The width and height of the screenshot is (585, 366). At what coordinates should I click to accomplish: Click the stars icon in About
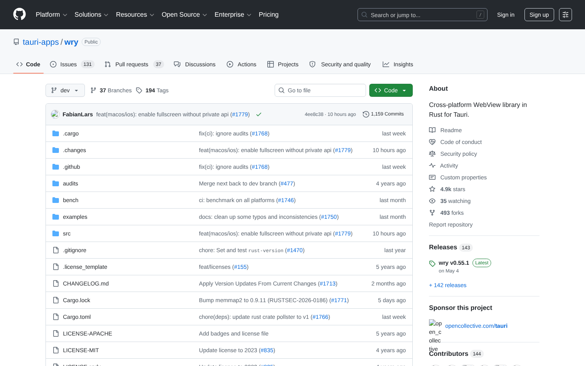click(432, 189)
